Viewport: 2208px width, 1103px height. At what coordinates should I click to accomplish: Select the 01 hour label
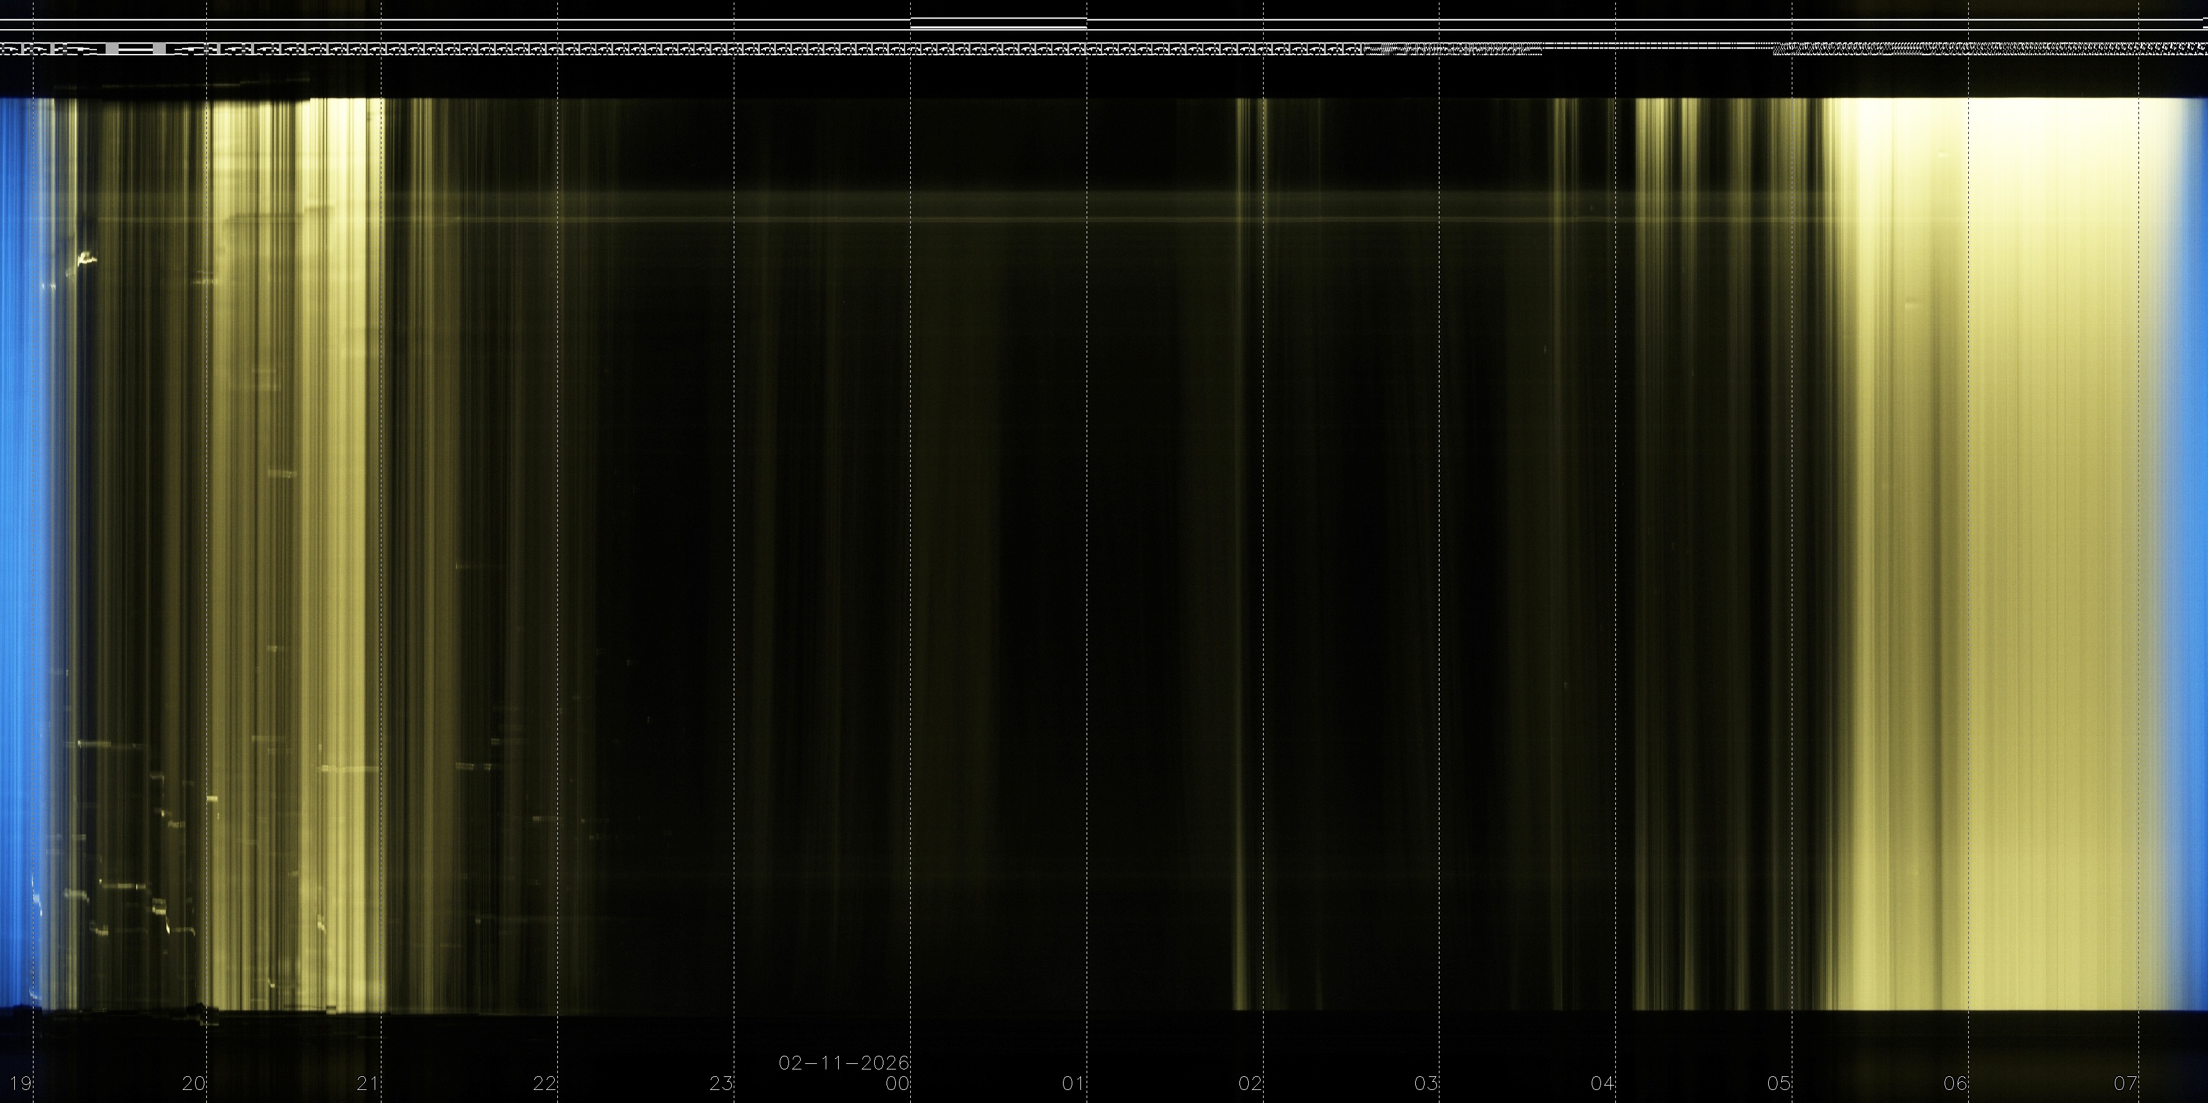1073,1083
